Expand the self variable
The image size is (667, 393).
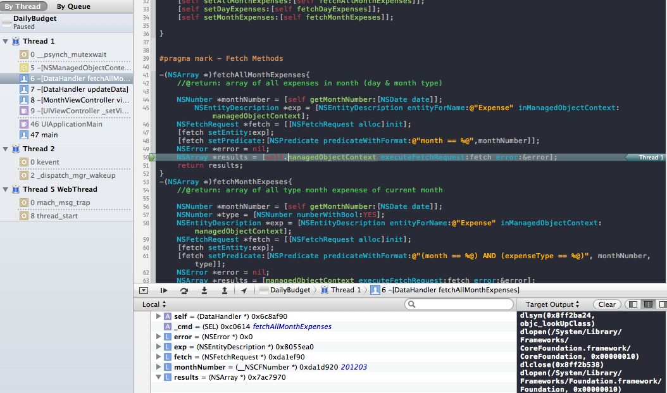click(x=158, y=316)
